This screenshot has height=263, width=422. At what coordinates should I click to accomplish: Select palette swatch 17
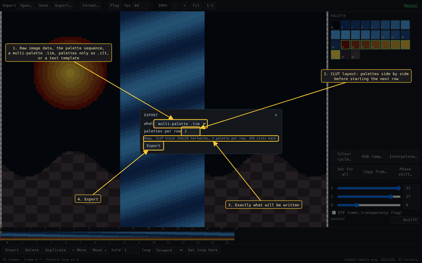pos(346,45)
